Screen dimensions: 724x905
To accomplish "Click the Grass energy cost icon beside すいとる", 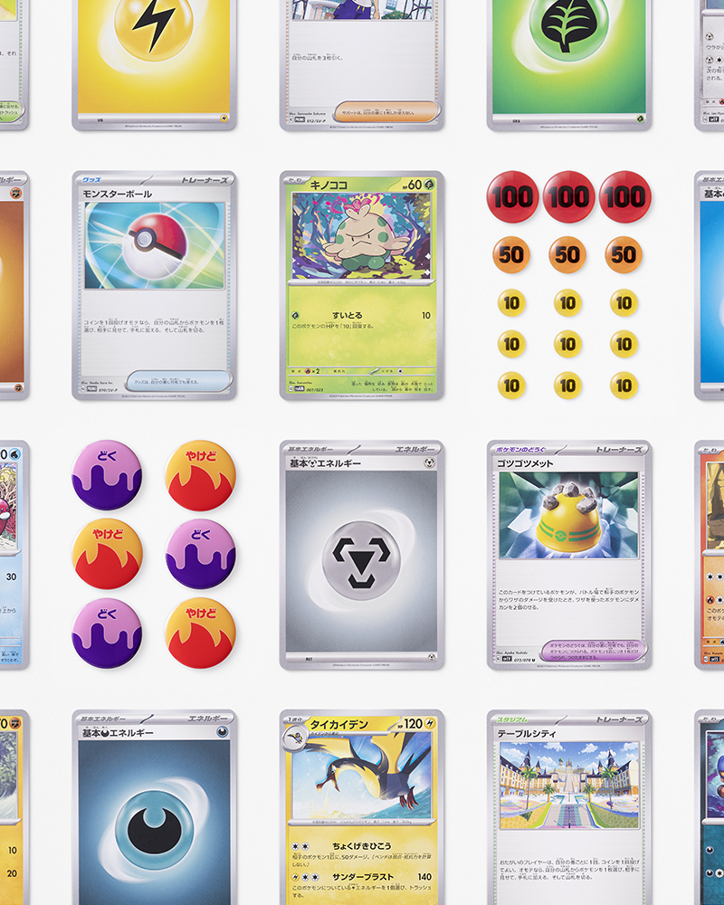I will click(296, 316).
